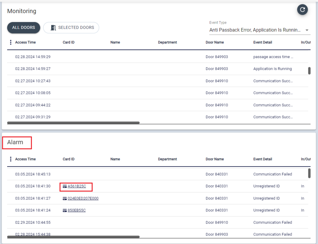Viewport: 318px width, 244px height.
Task: Expand the Event Type dropdown arrow
Action: point(307,30)
